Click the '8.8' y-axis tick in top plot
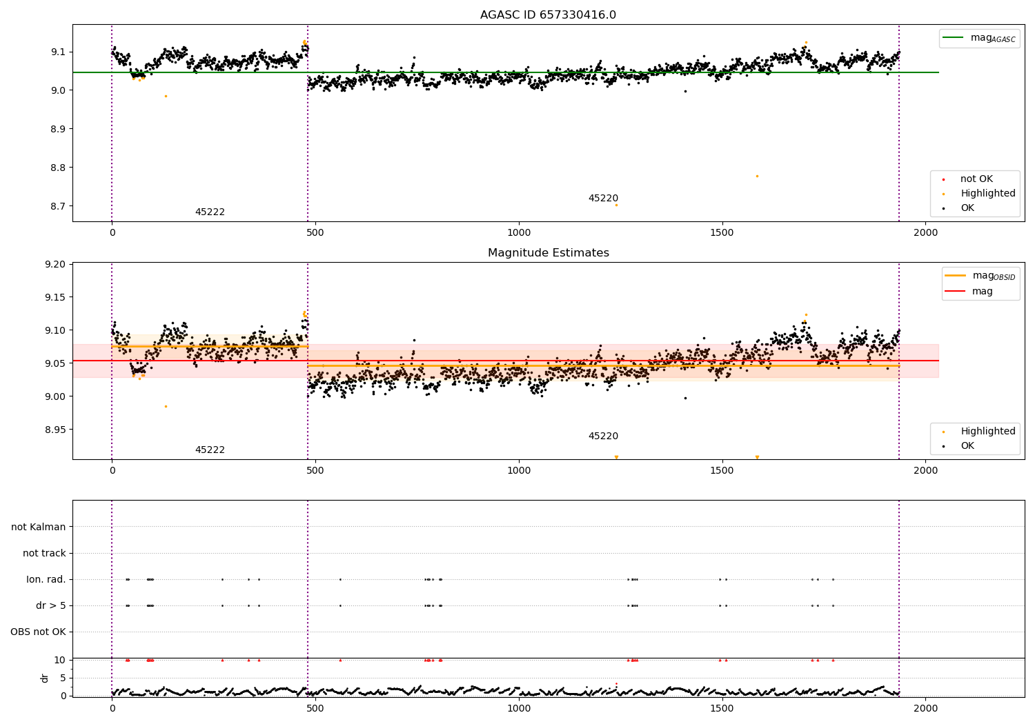Viewport: 1035px width, 724px height. tap(58, 168)
